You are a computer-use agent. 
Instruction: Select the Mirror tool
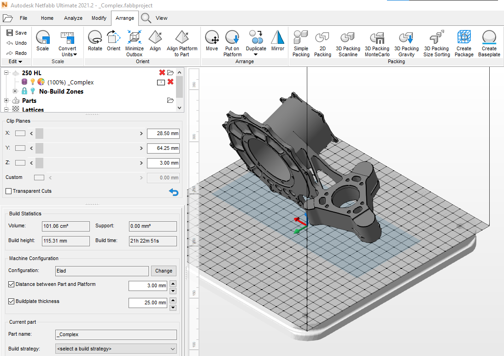click(x=278, y=41)
